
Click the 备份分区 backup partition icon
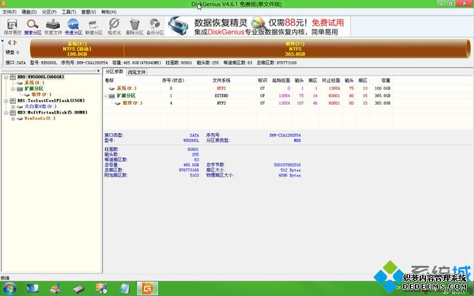pyautogui.click(x=155, y=27)
